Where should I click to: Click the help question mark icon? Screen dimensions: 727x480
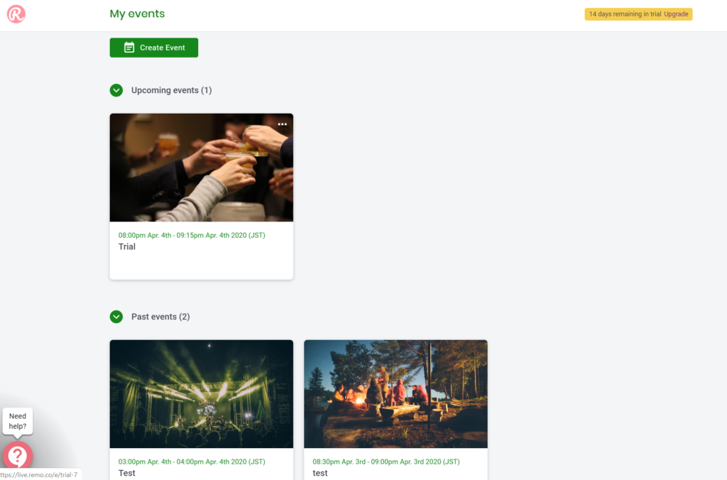[18, 456]
